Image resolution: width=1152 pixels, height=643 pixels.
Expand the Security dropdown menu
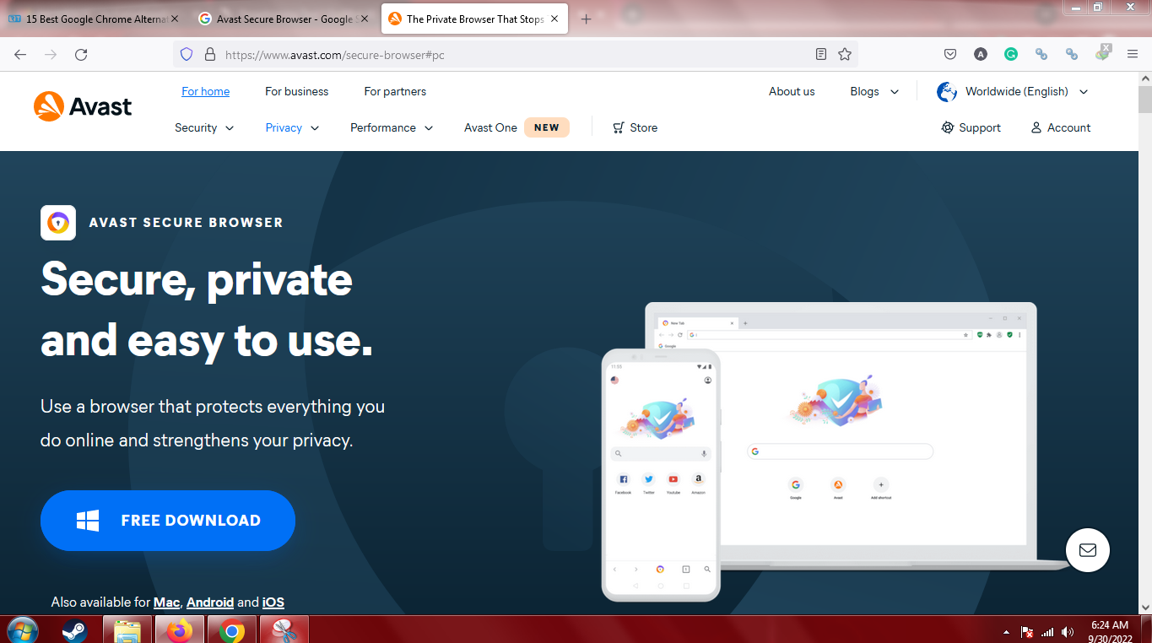[x=204, y=127]
